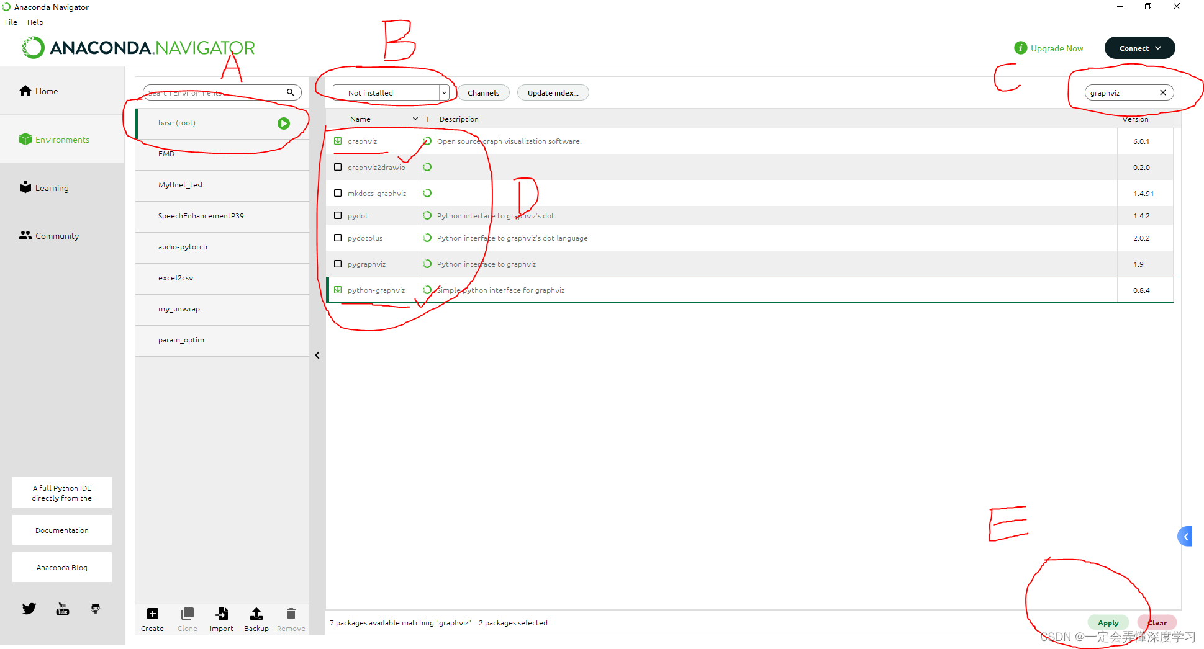
Task: Select the MyUnet_test environment
Action: pos(222,186)
